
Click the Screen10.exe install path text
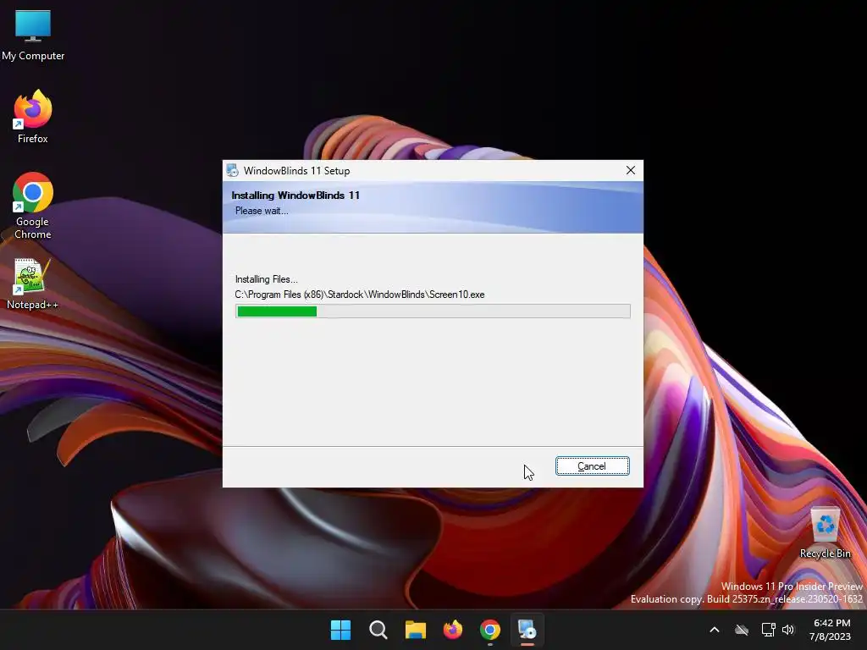click(x=359, y=295)
